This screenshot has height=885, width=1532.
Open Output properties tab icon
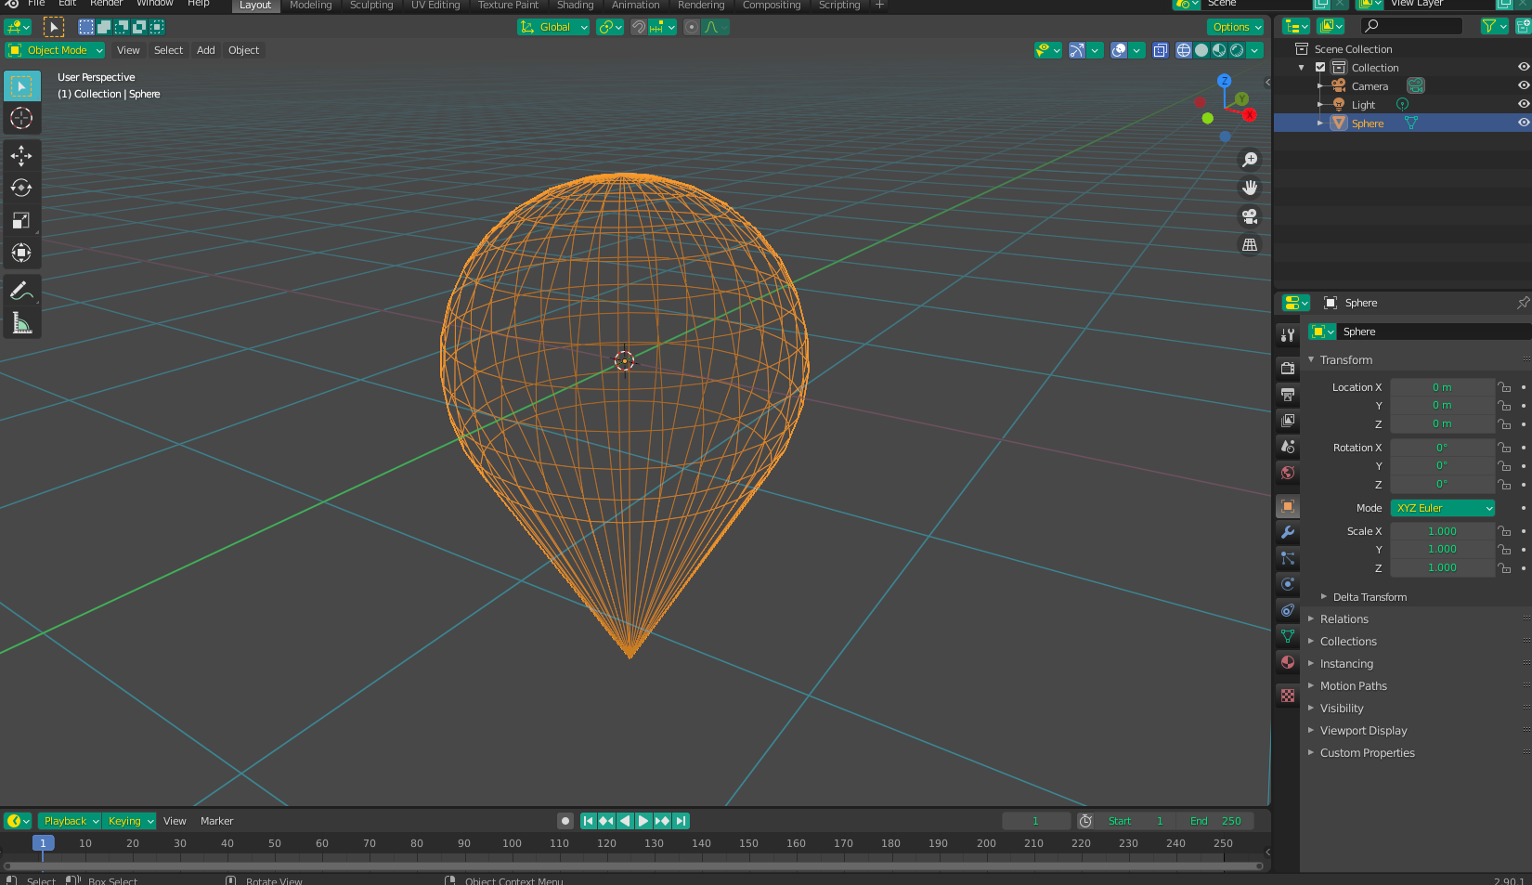tap(1288, 394)
